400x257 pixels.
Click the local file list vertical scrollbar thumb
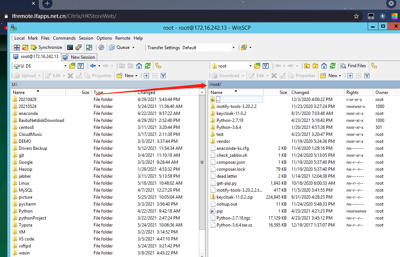tap(202, 162)
